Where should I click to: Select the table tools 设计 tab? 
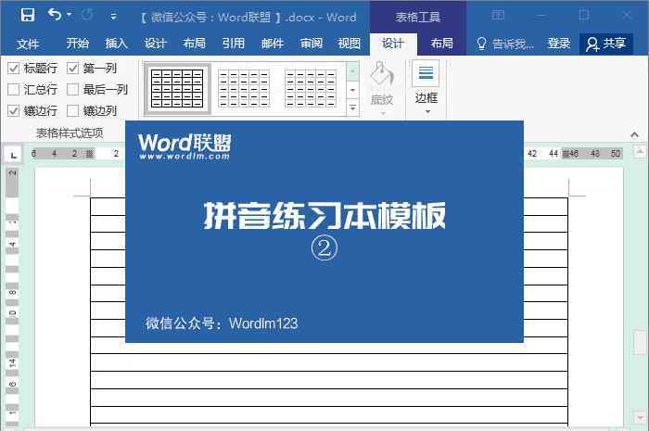(x=393, y=44)
